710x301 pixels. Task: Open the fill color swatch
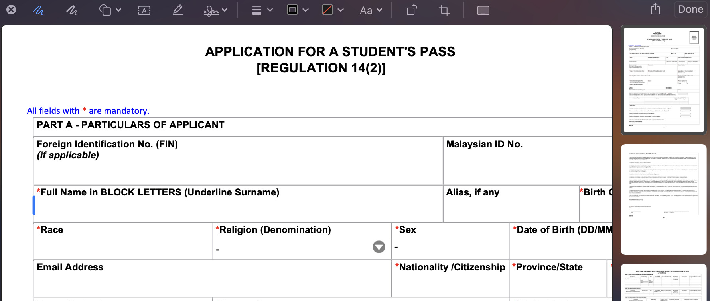coord(327,10)
